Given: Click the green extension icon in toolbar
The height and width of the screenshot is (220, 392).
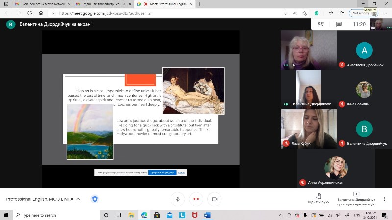Looking at the screenshot, I should click(317, 13).
